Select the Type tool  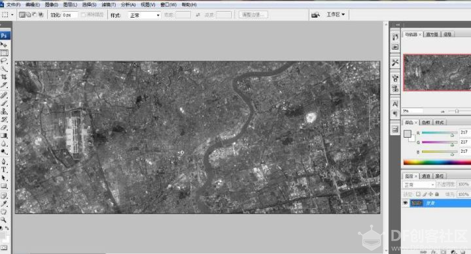(x=4, y=170)
